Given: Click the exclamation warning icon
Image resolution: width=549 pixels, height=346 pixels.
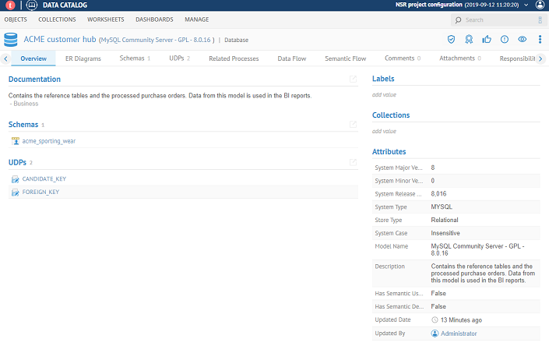Looking at the screenshot, I should pyautogui.click(x=505, y=39).
